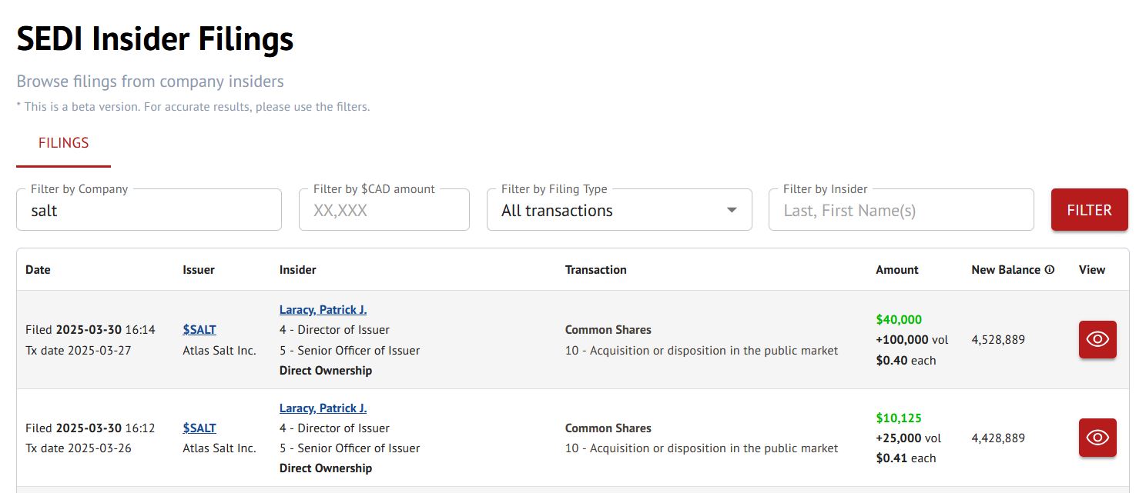
Task: Click eye icon for 2025-03-26 filing
Action: click(1097, 438)
